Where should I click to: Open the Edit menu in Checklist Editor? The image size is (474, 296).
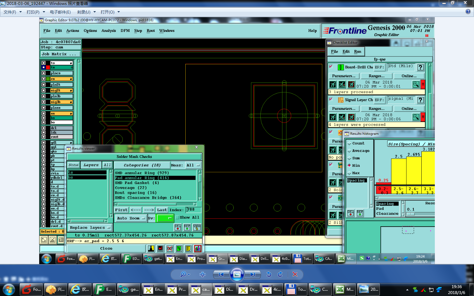coord(346,52)
